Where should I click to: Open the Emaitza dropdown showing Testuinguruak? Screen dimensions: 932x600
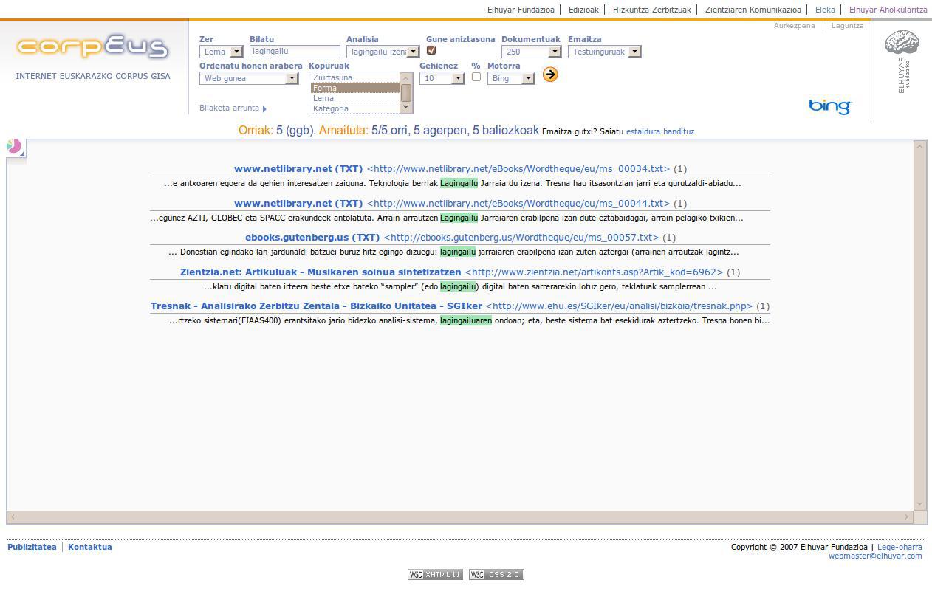click(x=604, y=52)
